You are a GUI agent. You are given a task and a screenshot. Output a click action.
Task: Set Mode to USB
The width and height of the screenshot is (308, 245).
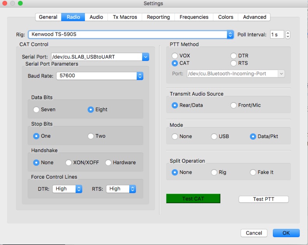click(x=214, y=137)
